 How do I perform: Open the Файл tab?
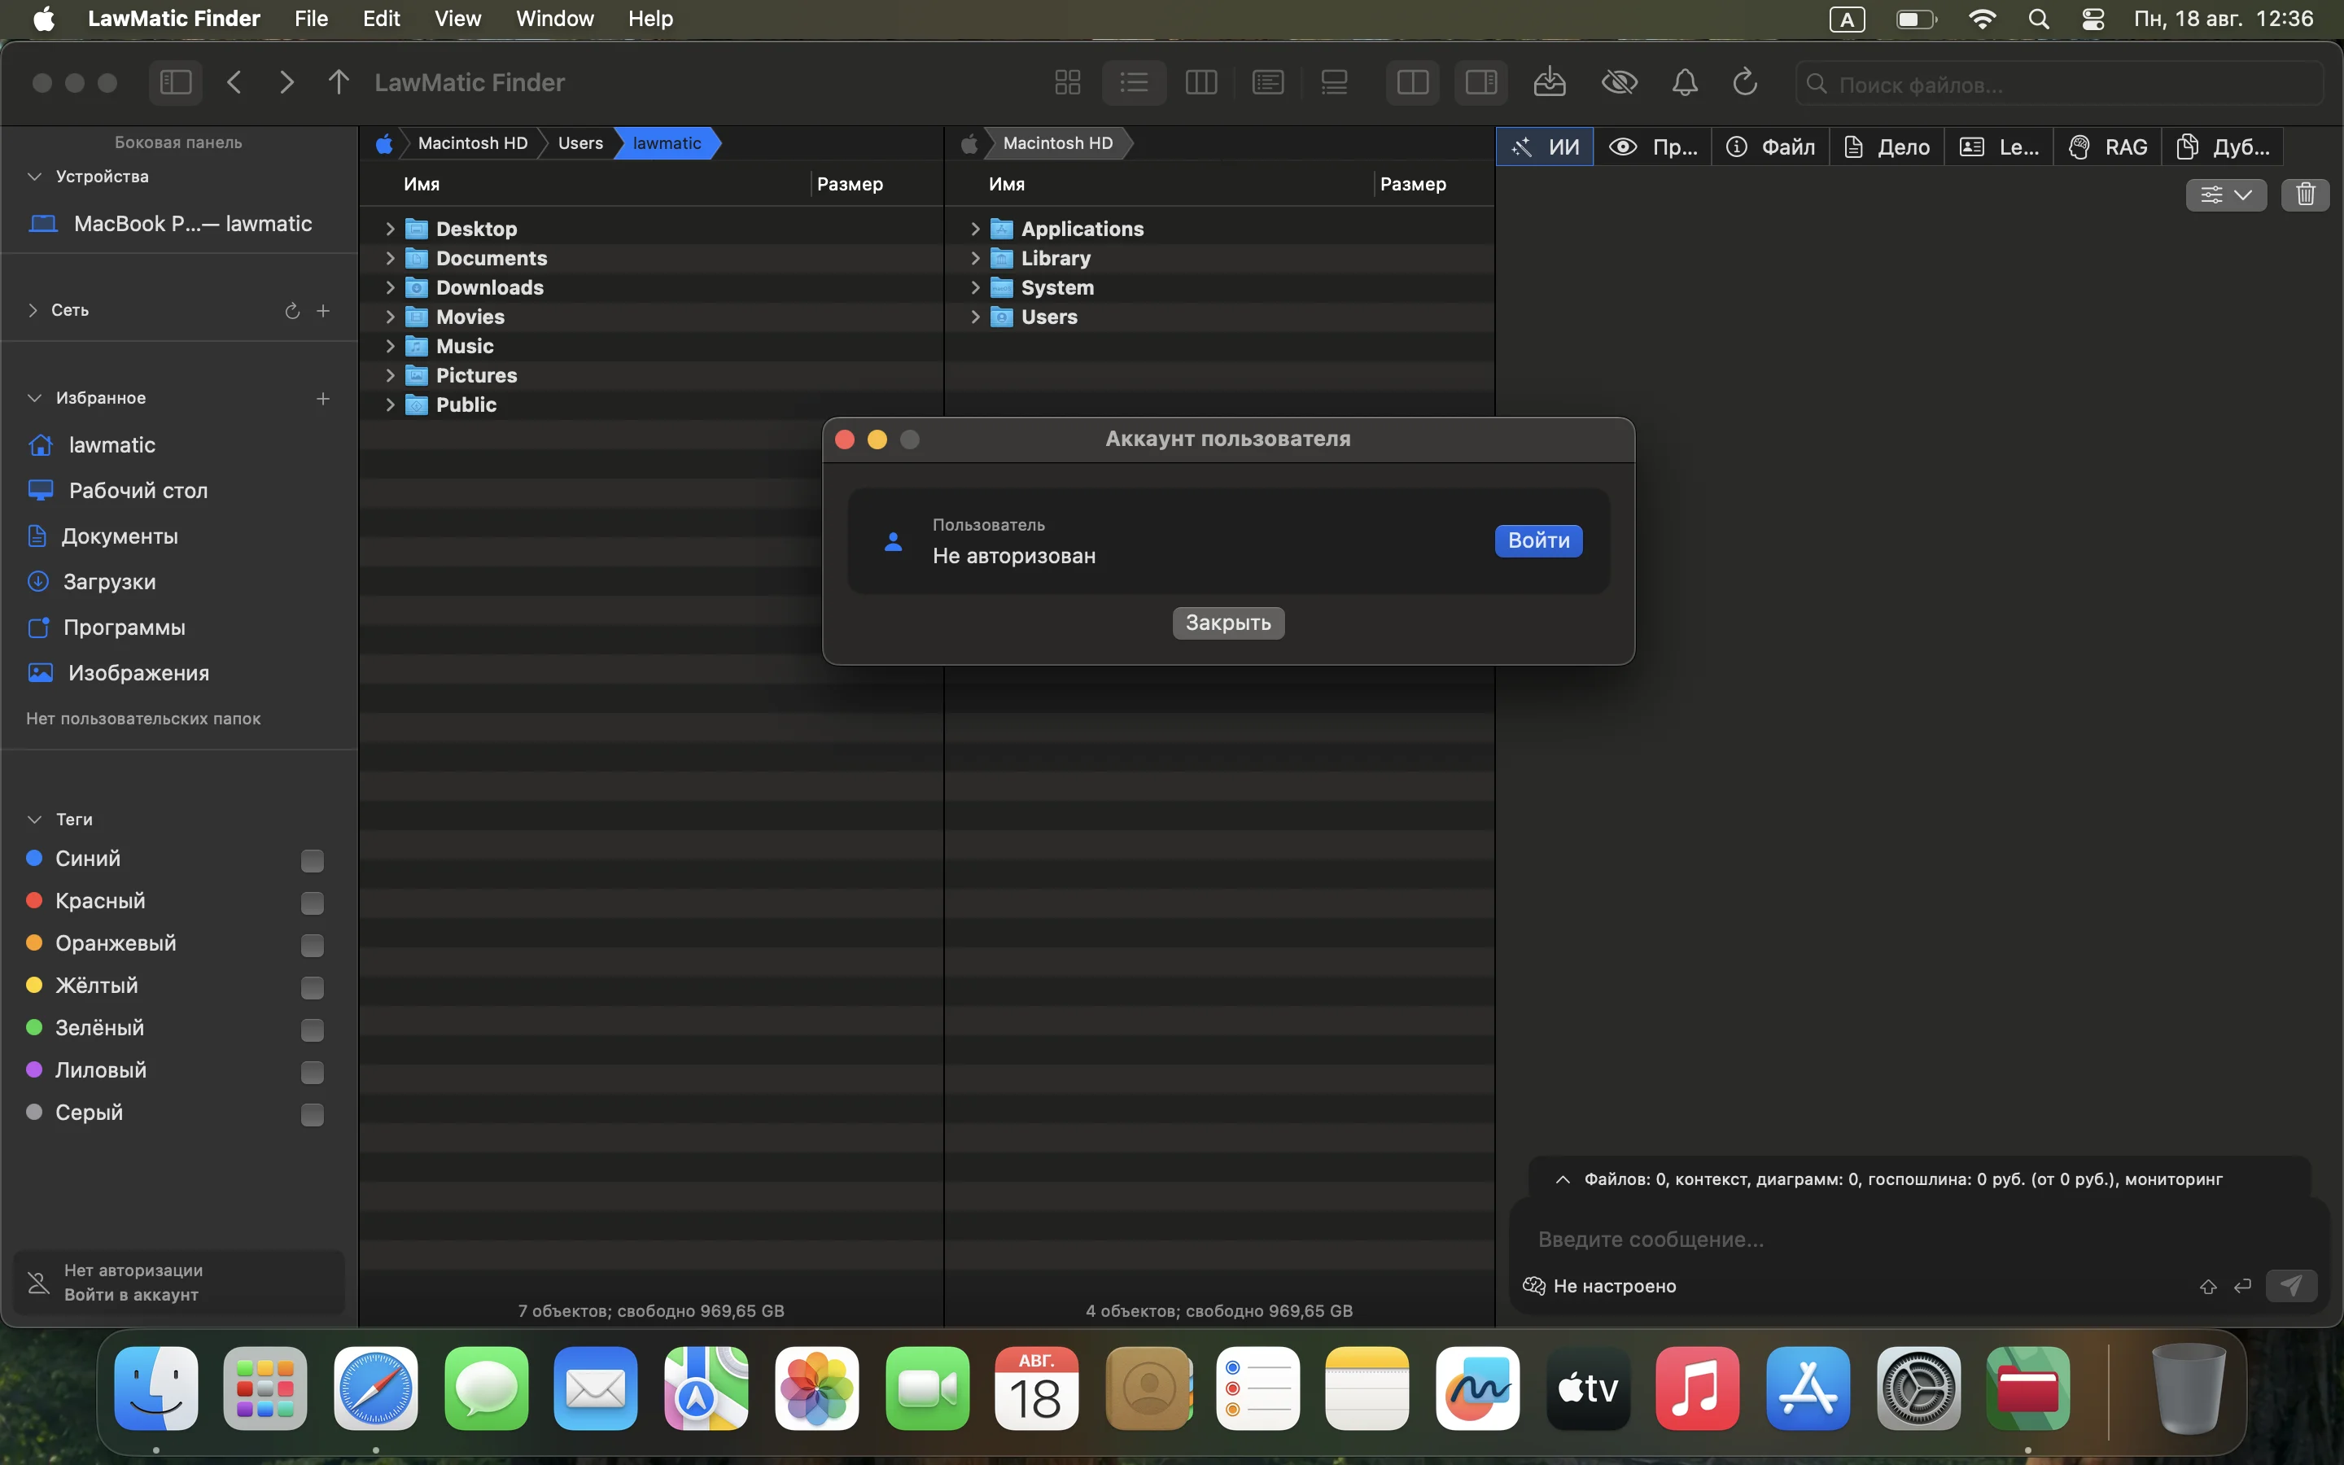click(1770, 147)
